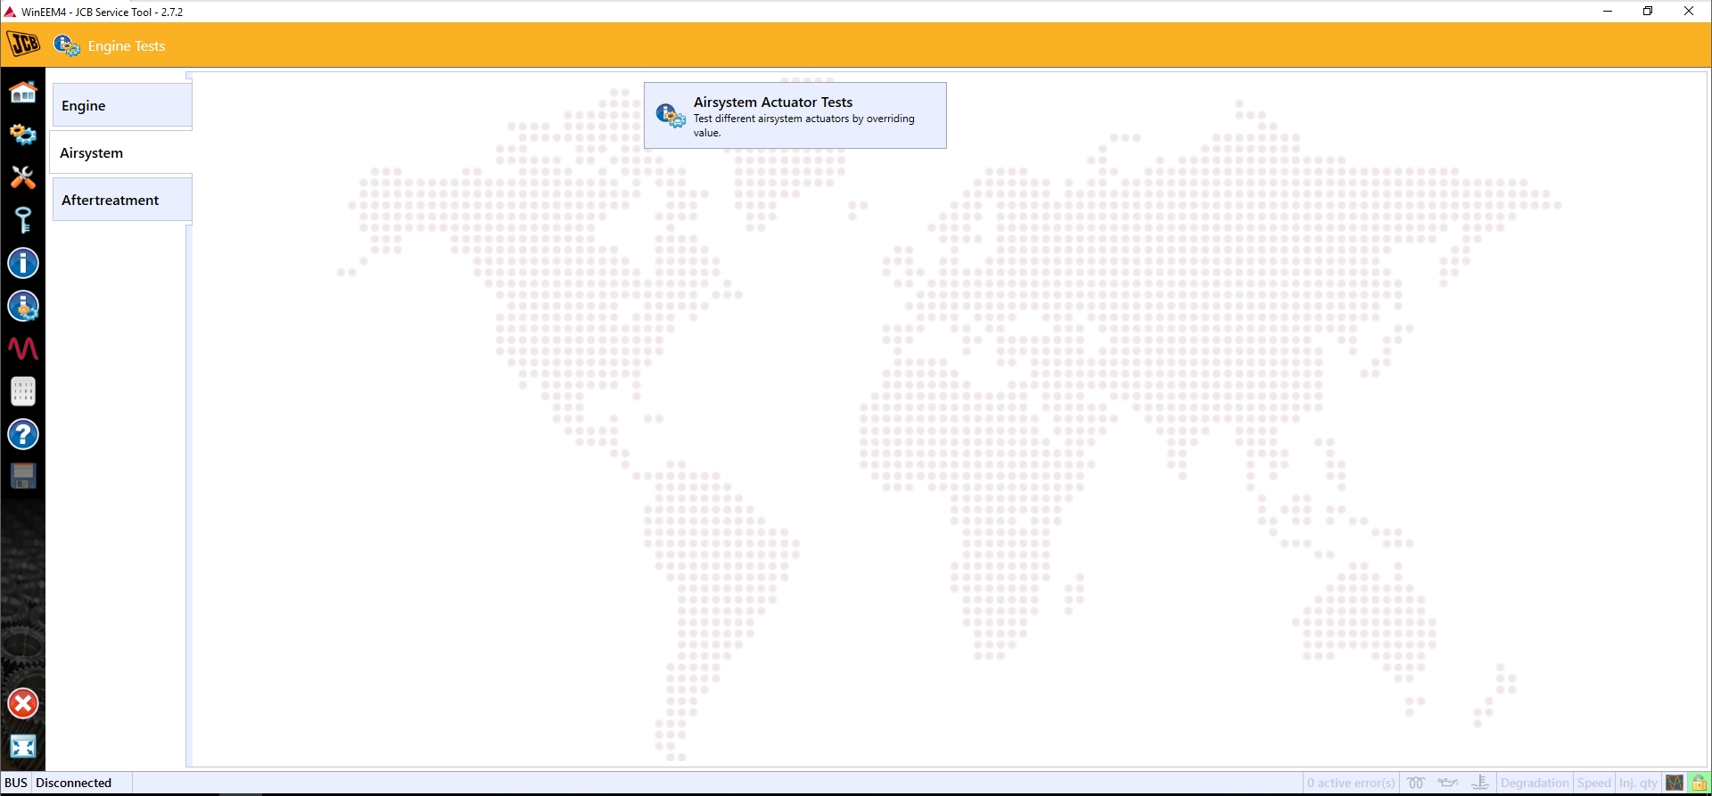Click the 'Degradation' status indicator
Screen dimensions: 1712x796
1535,783
